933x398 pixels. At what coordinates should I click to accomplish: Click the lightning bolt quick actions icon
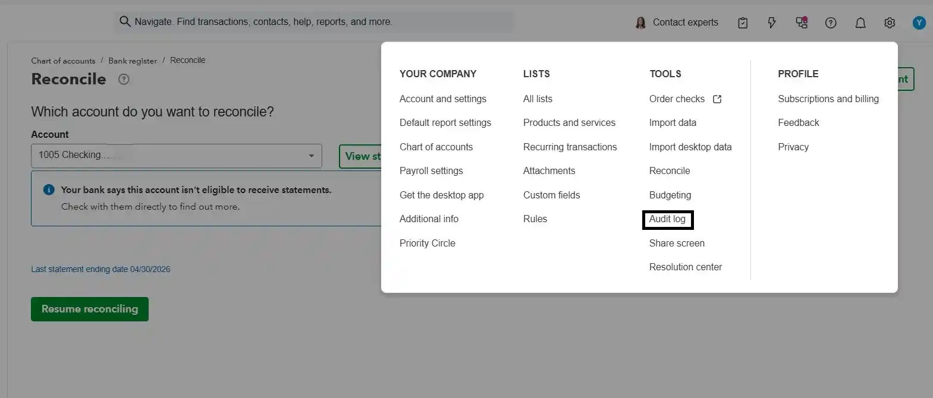coord(772,23)
